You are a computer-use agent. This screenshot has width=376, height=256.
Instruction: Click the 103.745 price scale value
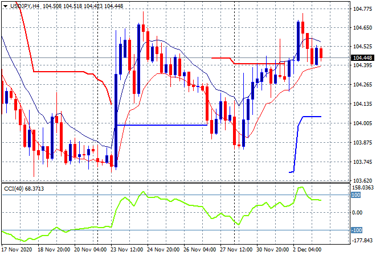coord(362,162)
